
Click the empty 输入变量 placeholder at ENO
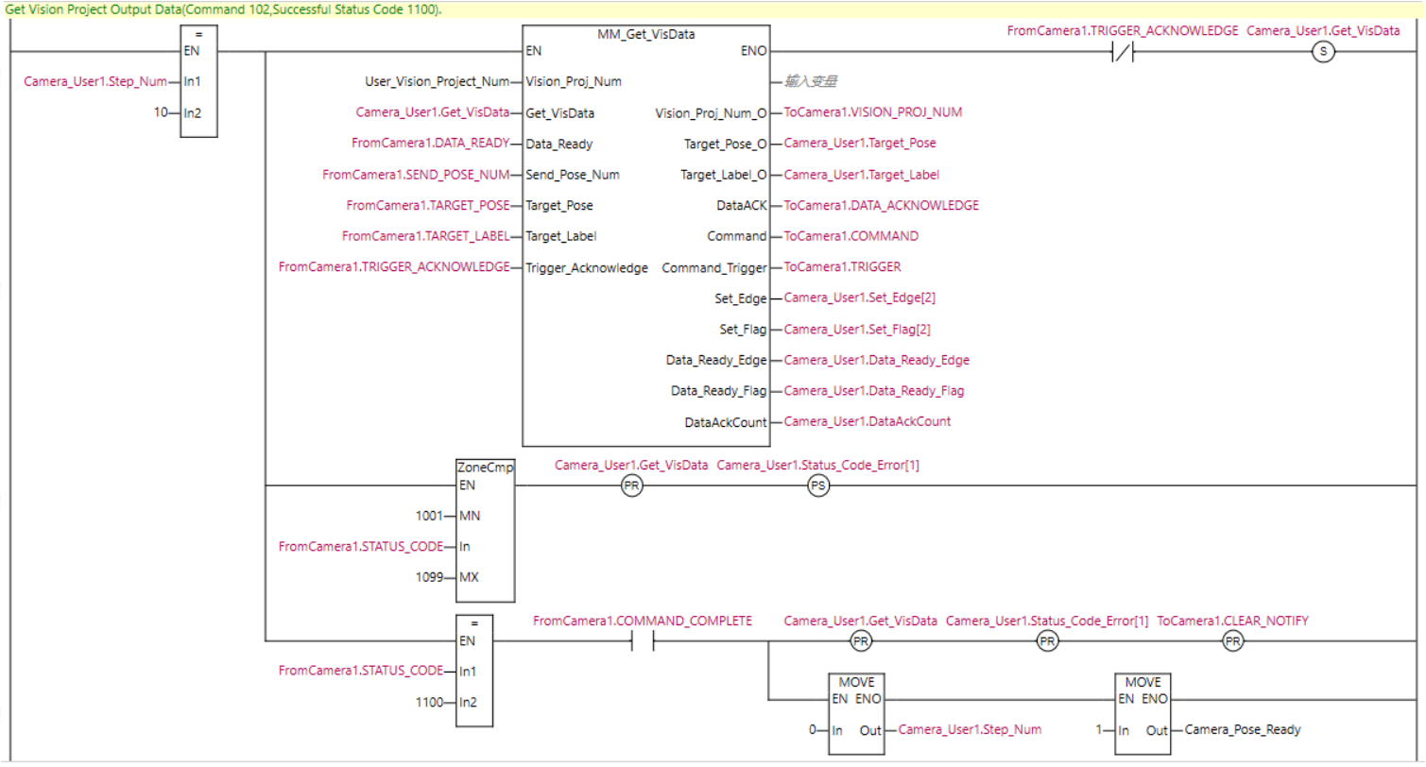click(x=811, y=81)
